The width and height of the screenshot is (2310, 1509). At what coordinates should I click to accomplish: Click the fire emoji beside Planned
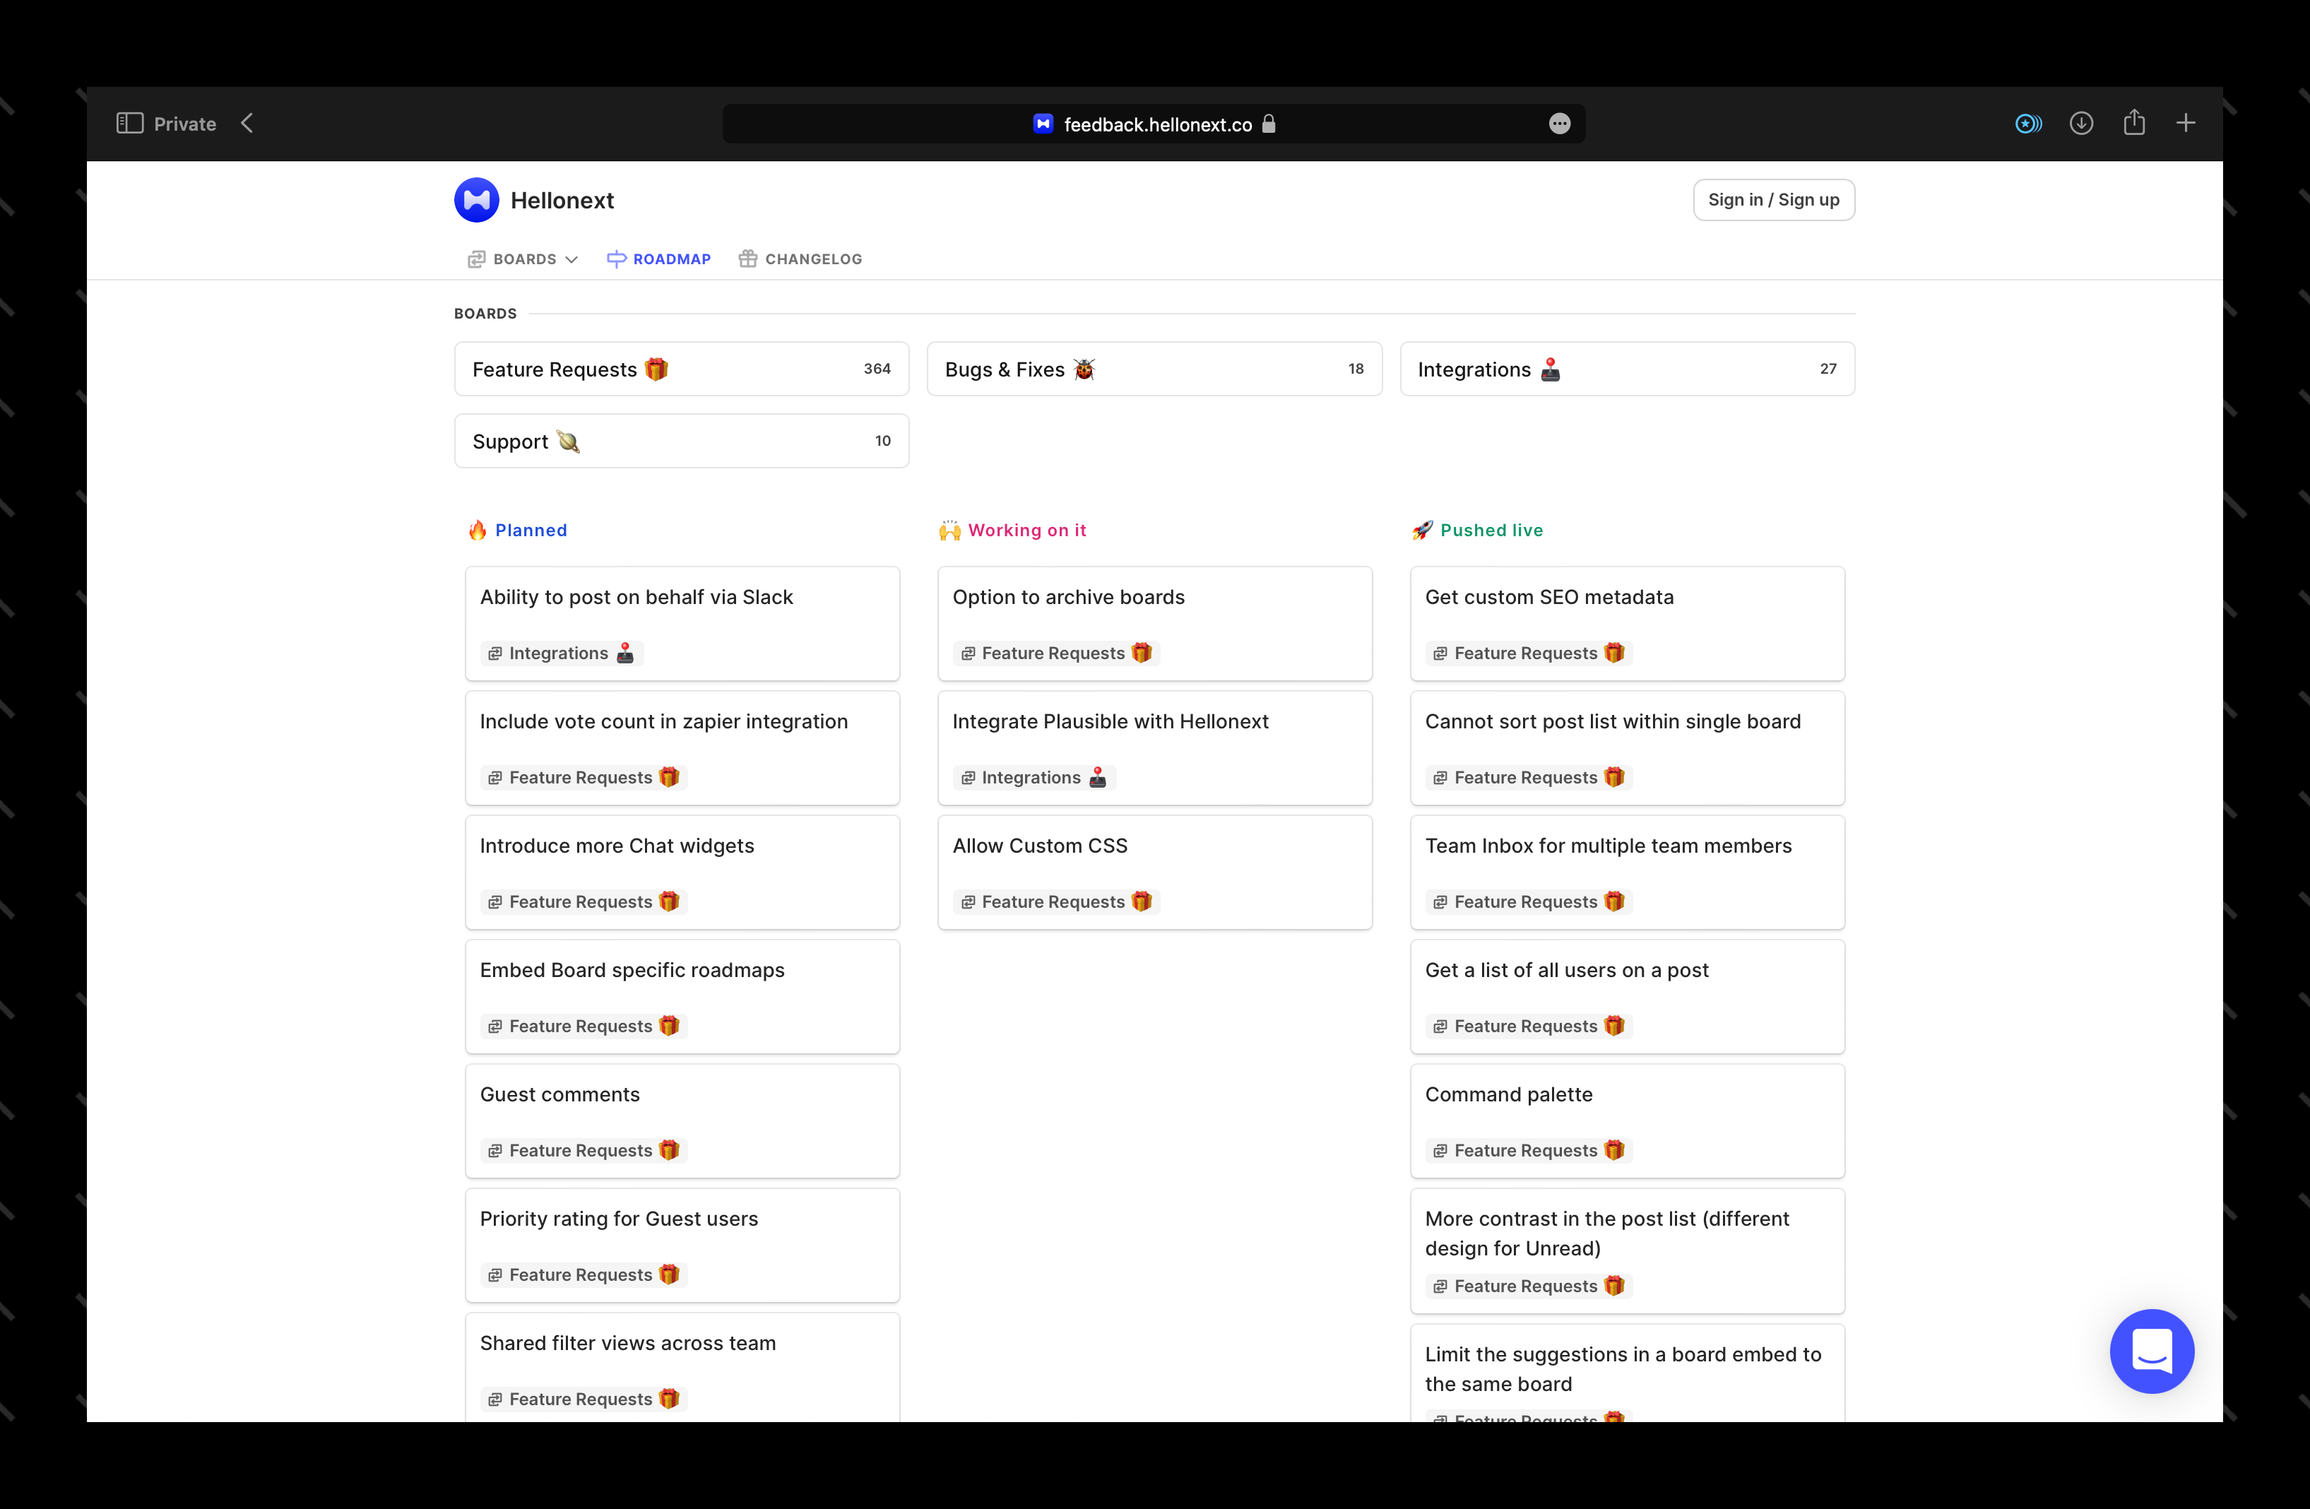point(478,530)
